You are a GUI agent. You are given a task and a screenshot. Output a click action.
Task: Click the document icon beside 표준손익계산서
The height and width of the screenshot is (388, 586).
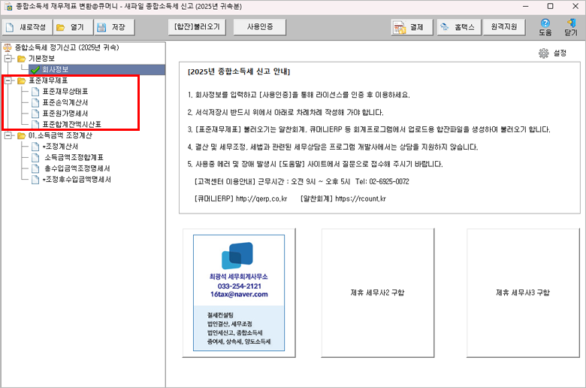coord(35,102)
